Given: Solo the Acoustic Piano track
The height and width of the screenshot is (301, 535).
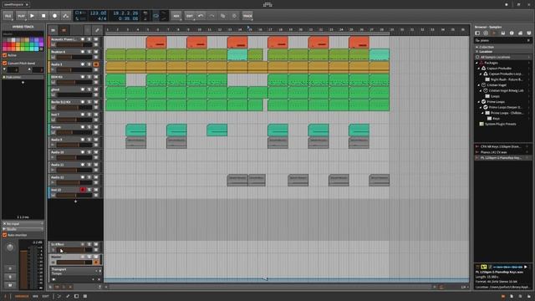Looking at the screenshot, I should coord(89,39).
